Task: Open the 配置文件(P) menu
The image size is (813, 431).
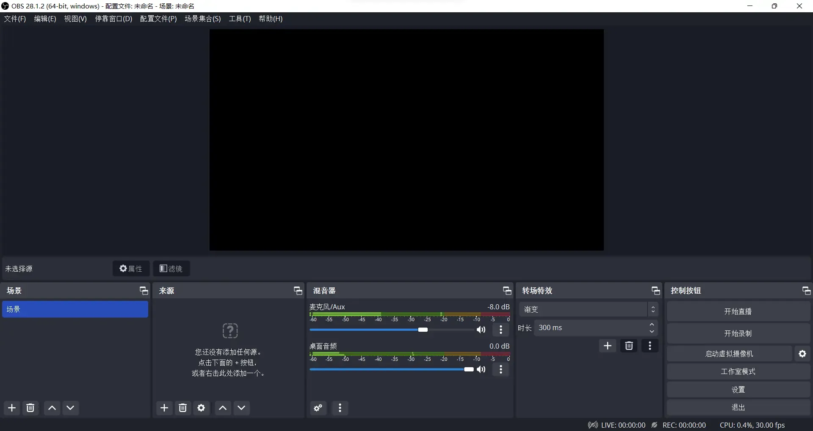Action: pyautogui.click(x=158, y=19)
